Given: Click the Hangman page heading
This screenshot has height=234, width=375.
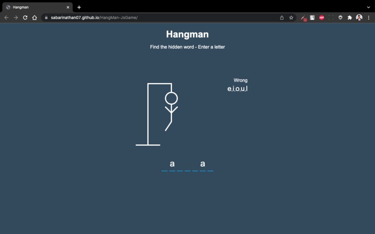Looking at the screenshot, I should (187, 34).
